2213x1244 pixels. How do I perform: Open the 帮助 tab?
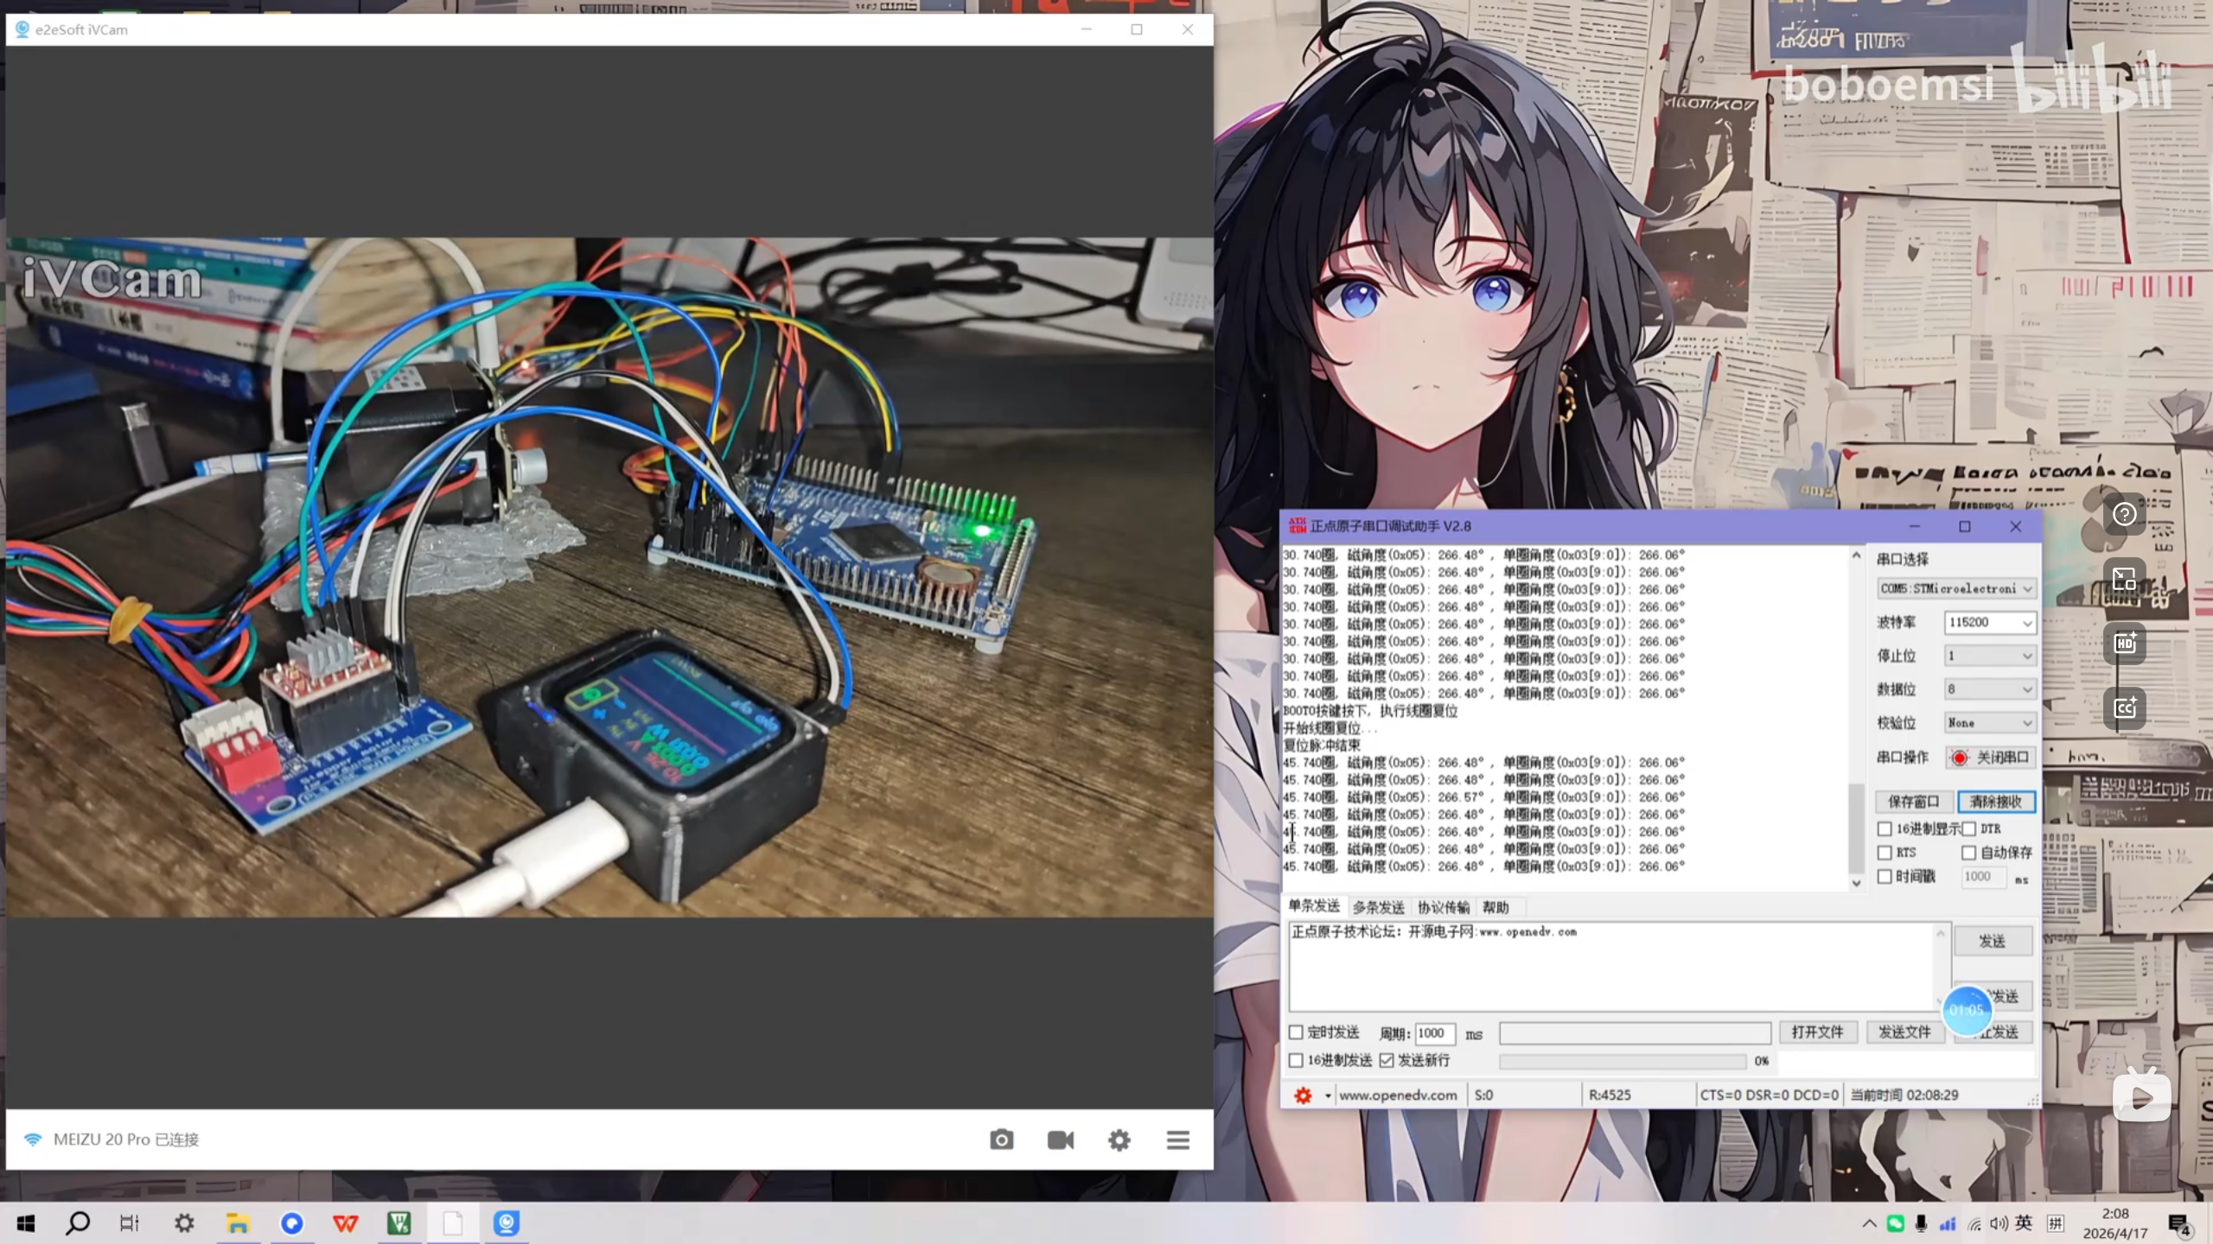point(1496,907)
